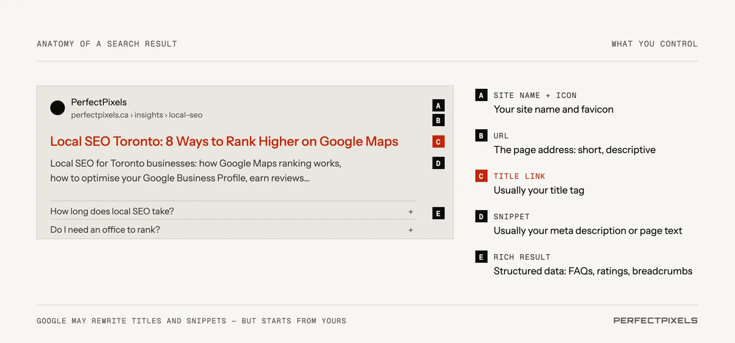Click marker D beside the snippet
This screenshot has height=343, width=735.
[438, 164]
